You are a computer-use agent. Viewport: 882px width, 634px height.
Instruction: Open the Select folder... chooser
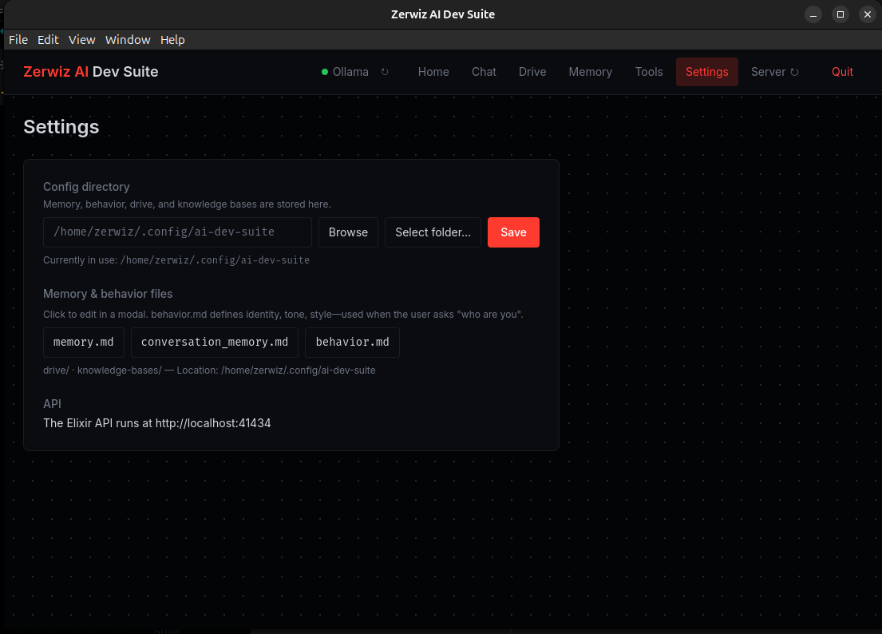[x=433, y=232]
